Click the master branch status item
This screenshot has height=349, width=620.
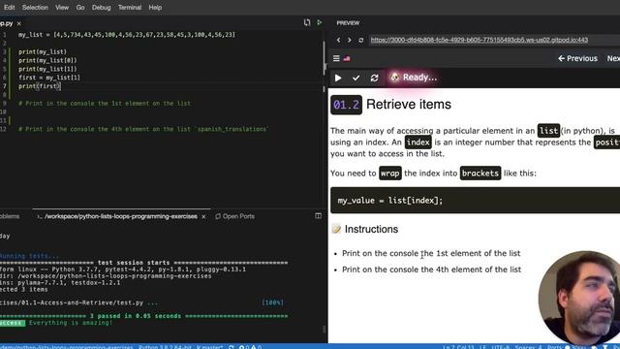pos(209,347)
